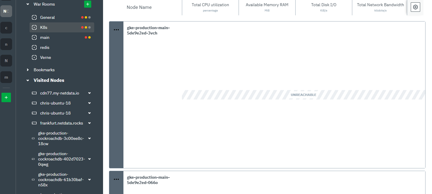Open cdn77.my-netdata.io visited node
Screen dimensions: 432x194
(x=60, y=93)
